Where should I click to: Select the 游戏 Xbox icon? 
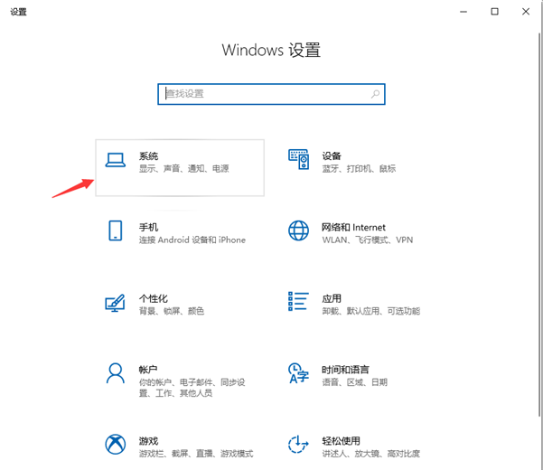tap(116, 445)
